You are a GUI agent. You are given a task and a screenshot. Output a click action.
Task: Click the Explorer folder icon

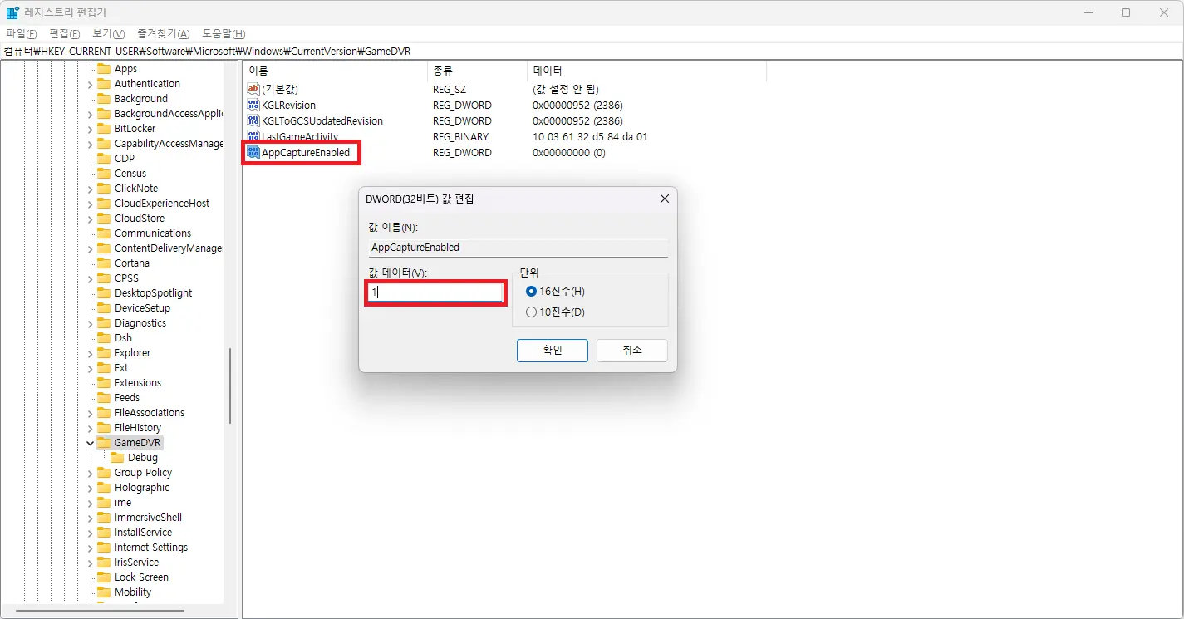point(104,353)
